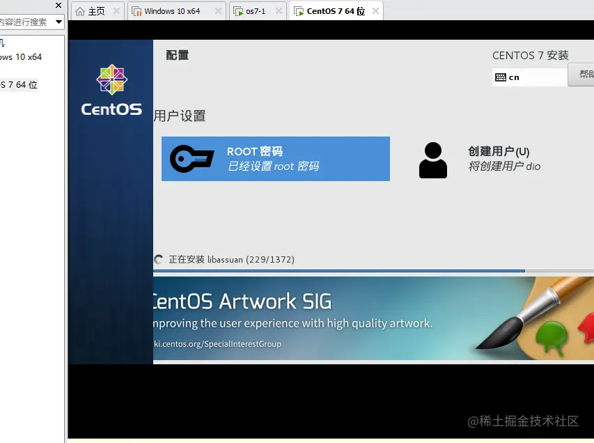The width and height of the screenshot is (594, 443).
Task: Select the CentOS 7 64 位 tab
Action: click(x=336, y=11)
